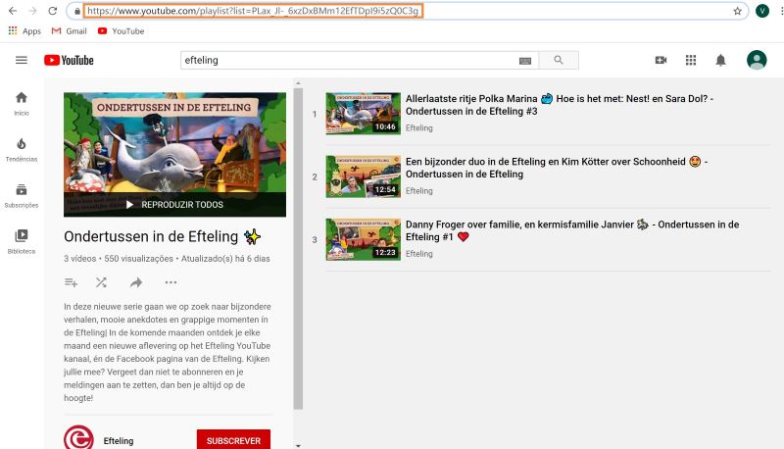Screen dimensions: 784x449
Task: Click Efteling channel under the second video
Action: coord(419,191)
